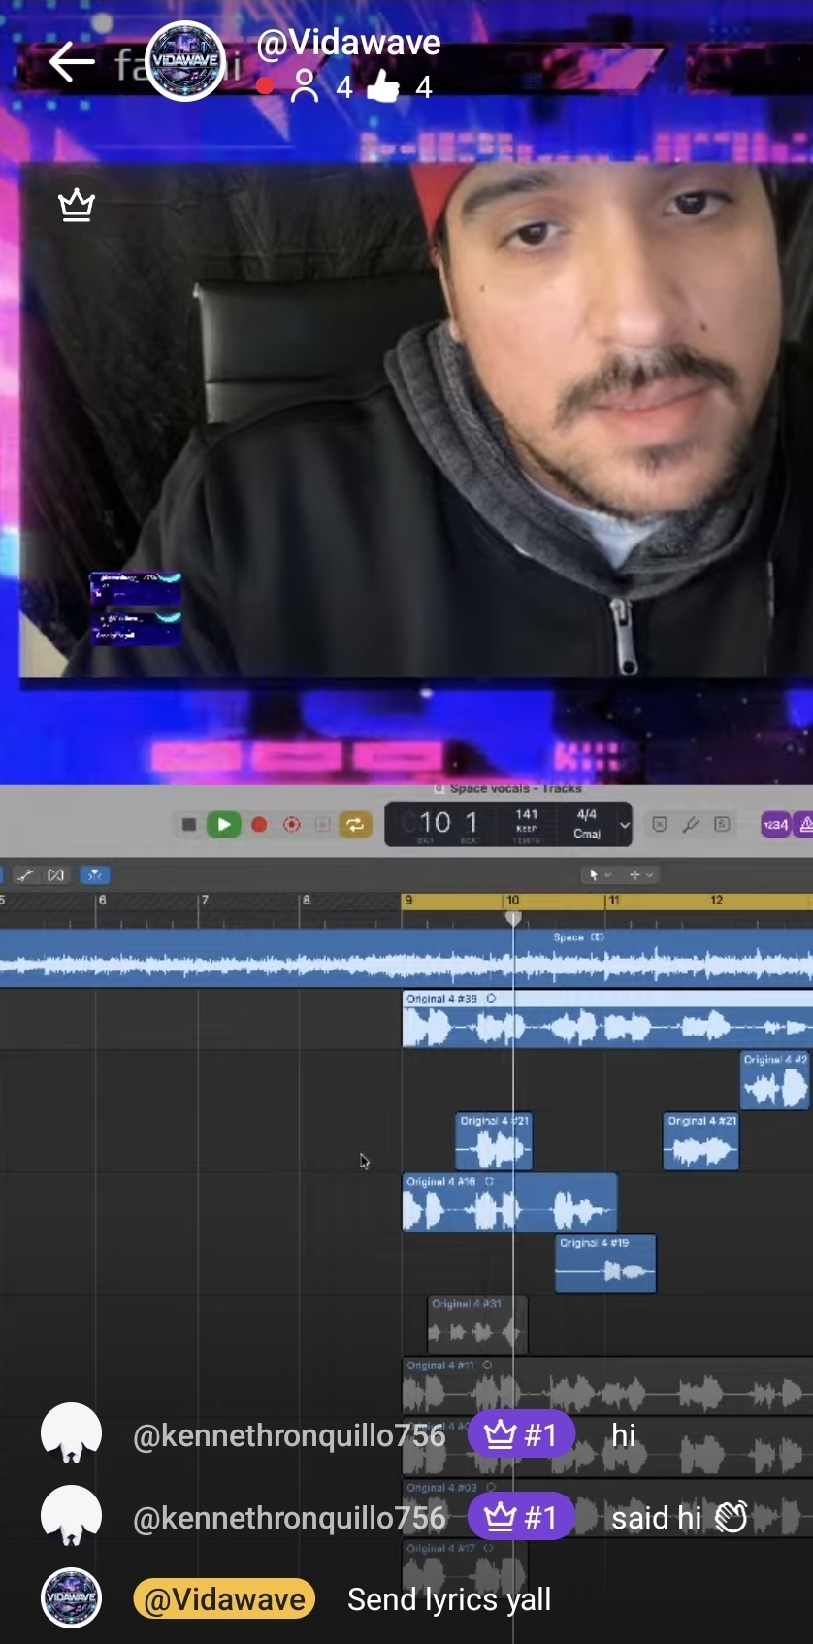The width and height of the screenshot is (813, 1644).
Task: Select the Original 4 #19 region
Action: [605, 1264]
